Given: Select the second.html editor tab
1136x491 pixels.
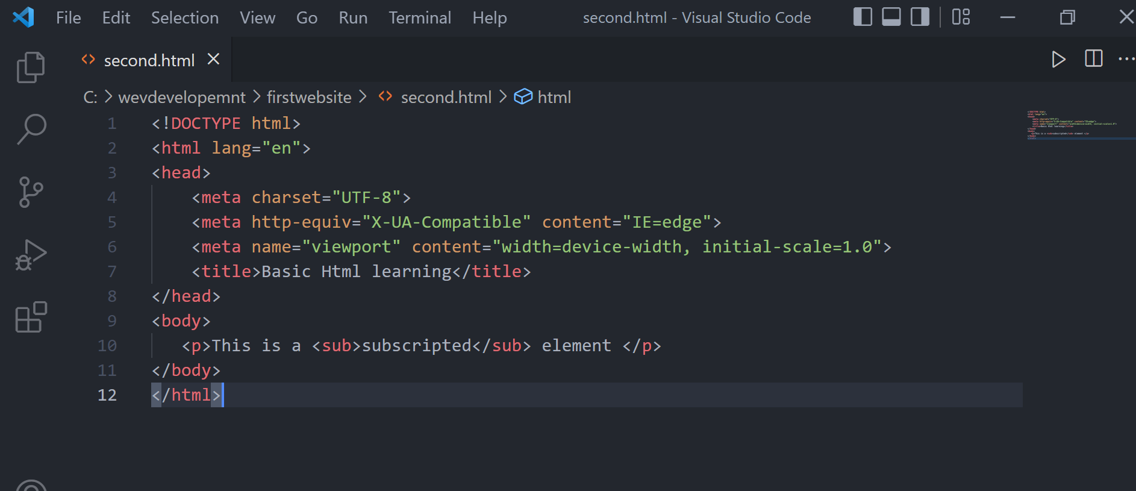Looking at the screenshot, I should tap(149, 60).
